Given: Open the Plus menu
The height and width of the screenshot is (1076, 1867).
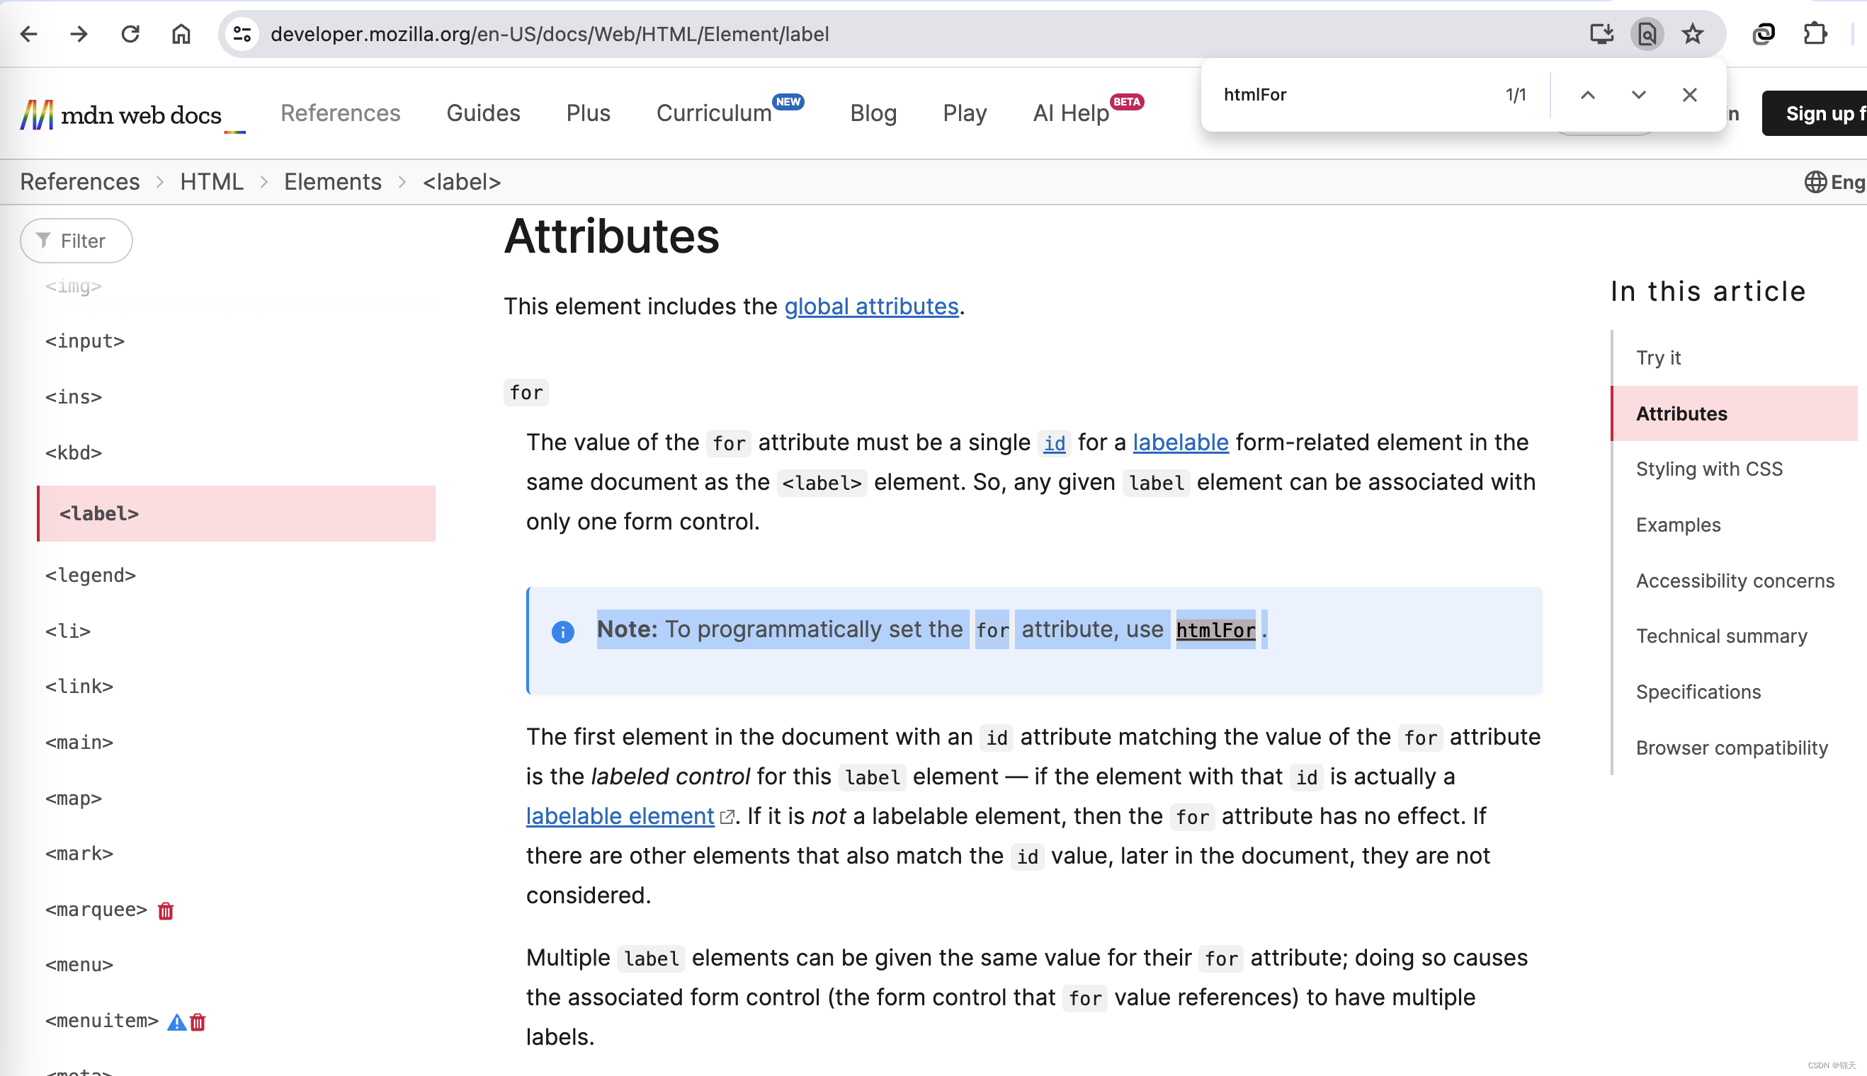Looking at the screenshot, I should [589, 113].
